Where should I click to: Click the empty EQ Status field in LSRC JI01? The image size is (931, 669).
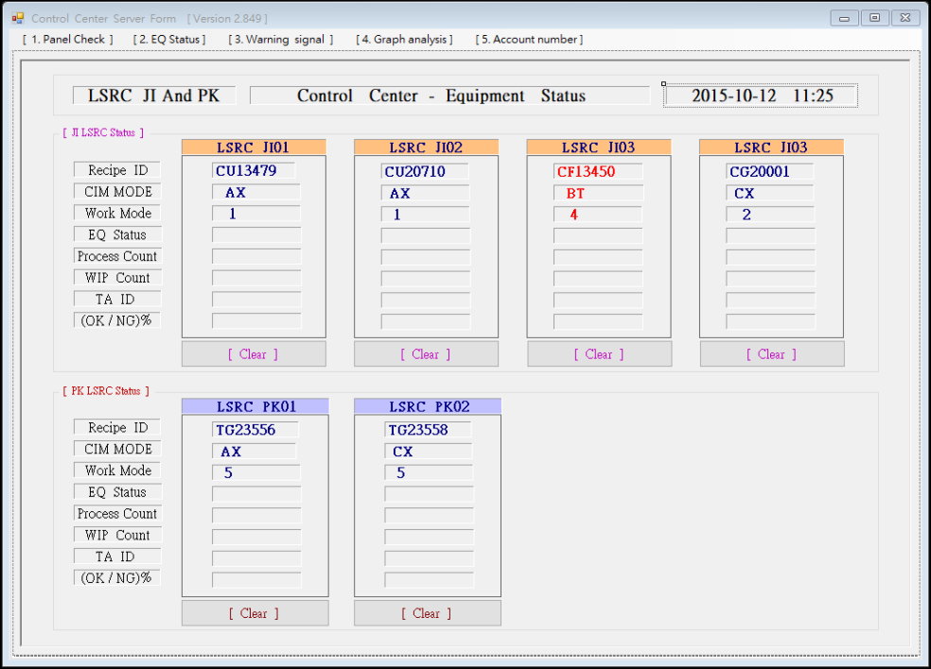coord(255,235)
